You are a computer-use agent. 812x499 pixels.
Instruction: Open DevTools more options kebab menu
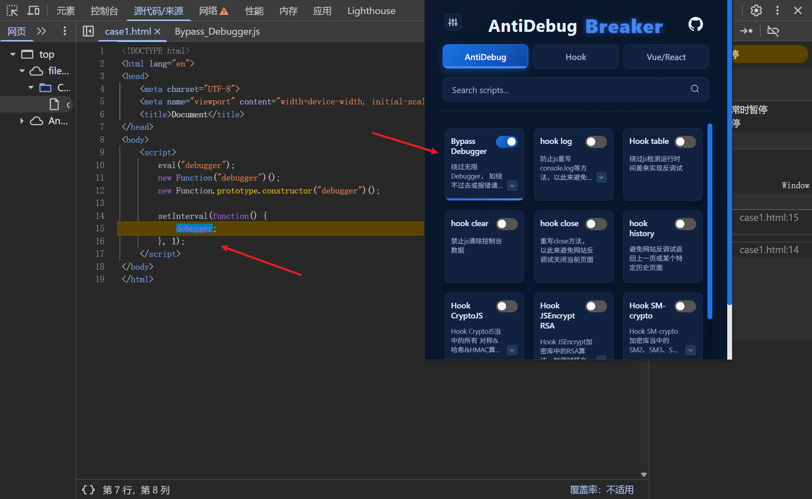pos(777,10)
